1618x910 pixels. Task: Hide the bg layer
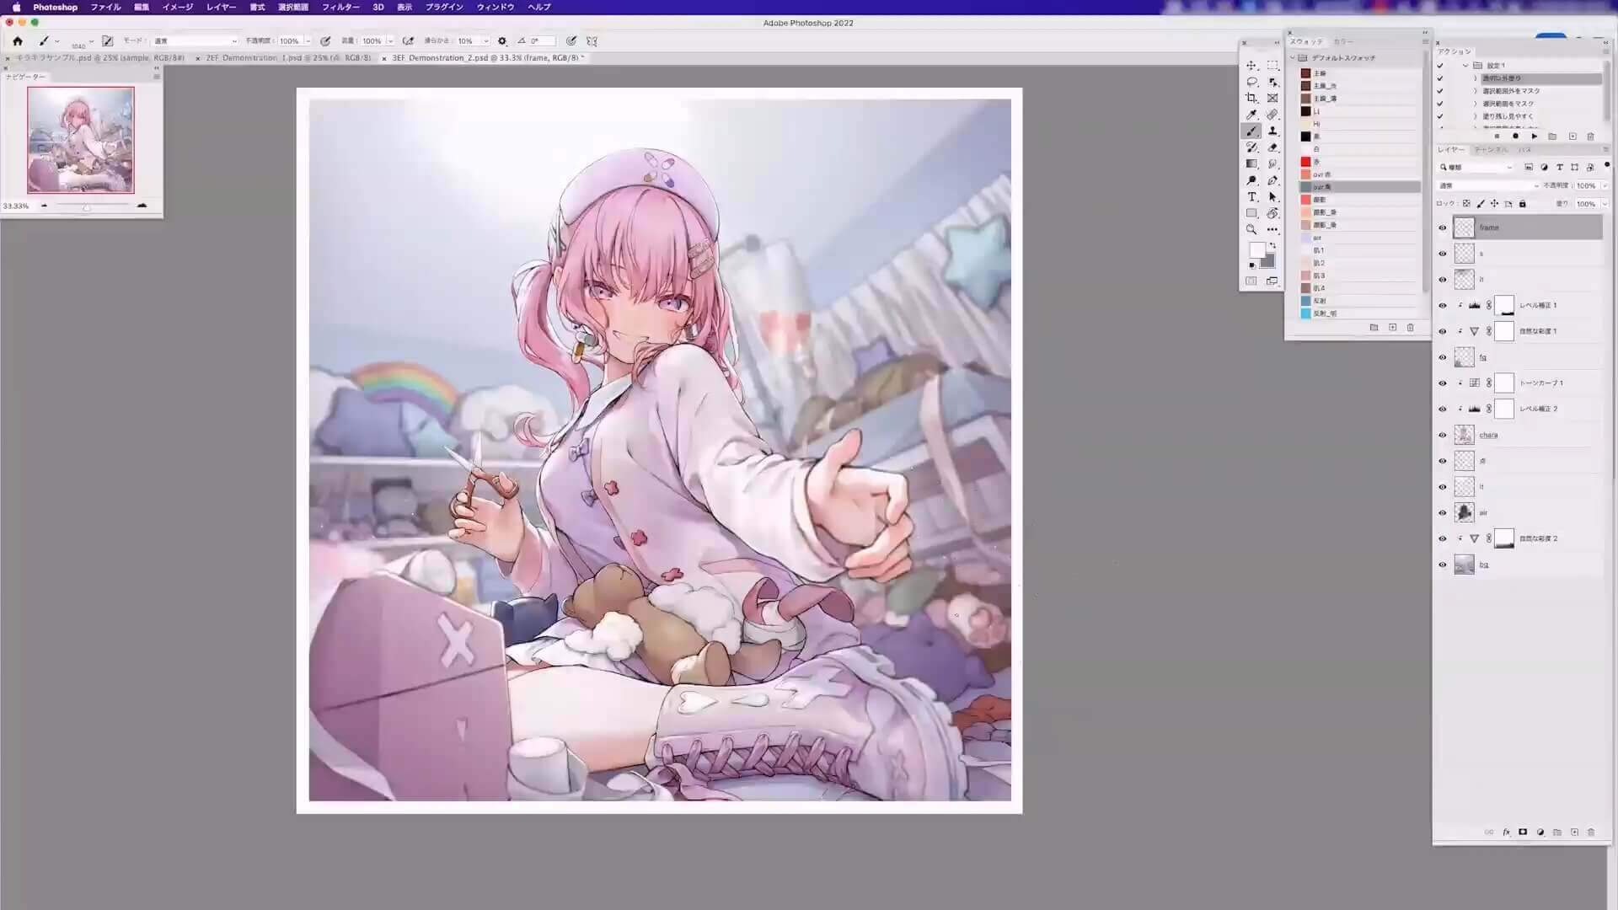pos(1442,565)
